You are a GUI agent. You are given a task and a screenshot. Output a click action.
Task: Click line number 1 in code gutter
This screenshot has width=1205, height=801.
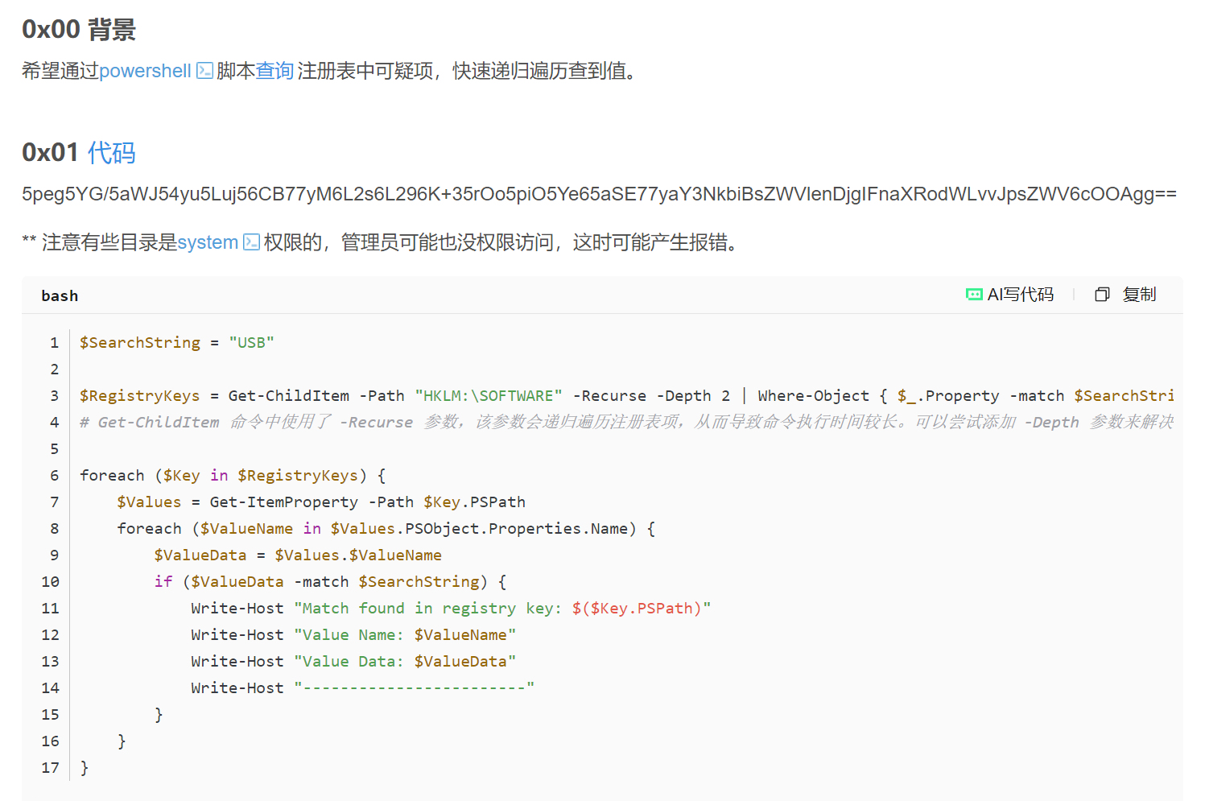click(x=54, y=343)
